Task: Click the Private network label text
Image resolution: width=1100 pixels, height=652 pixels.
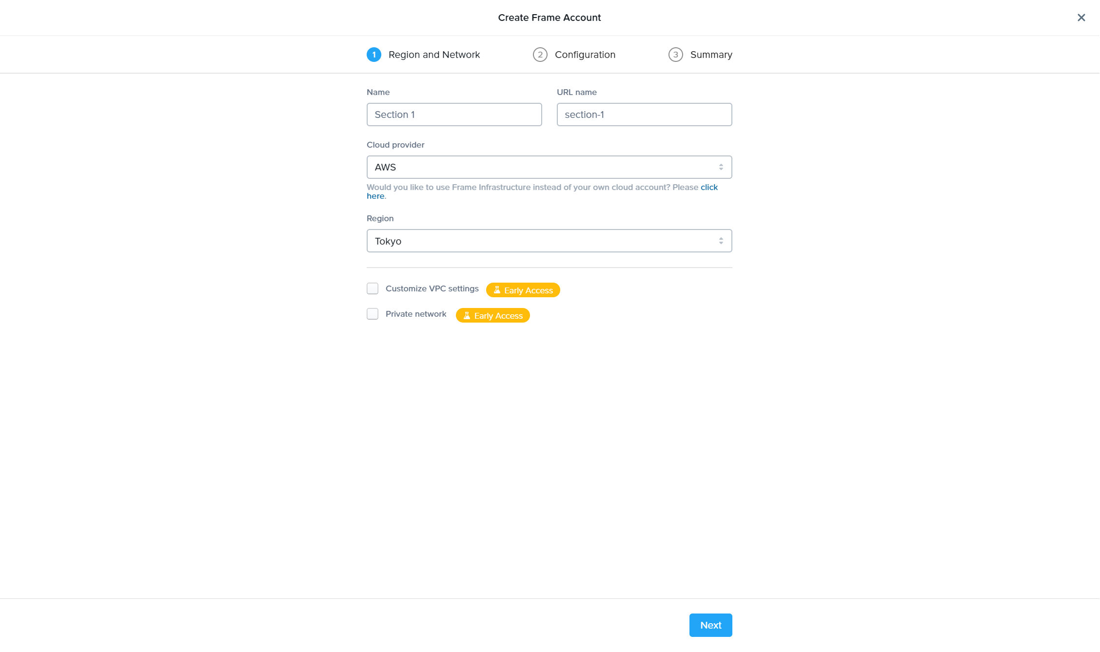Action: tap(416, 314)
